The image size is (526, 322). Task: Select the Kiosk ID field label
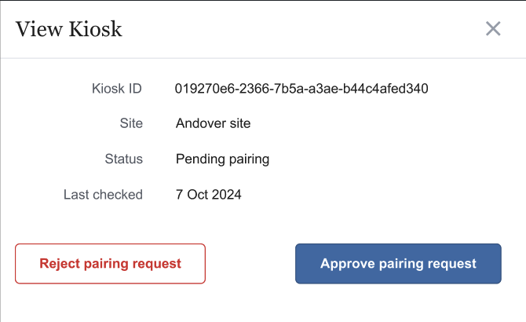(x=117, y=89)
